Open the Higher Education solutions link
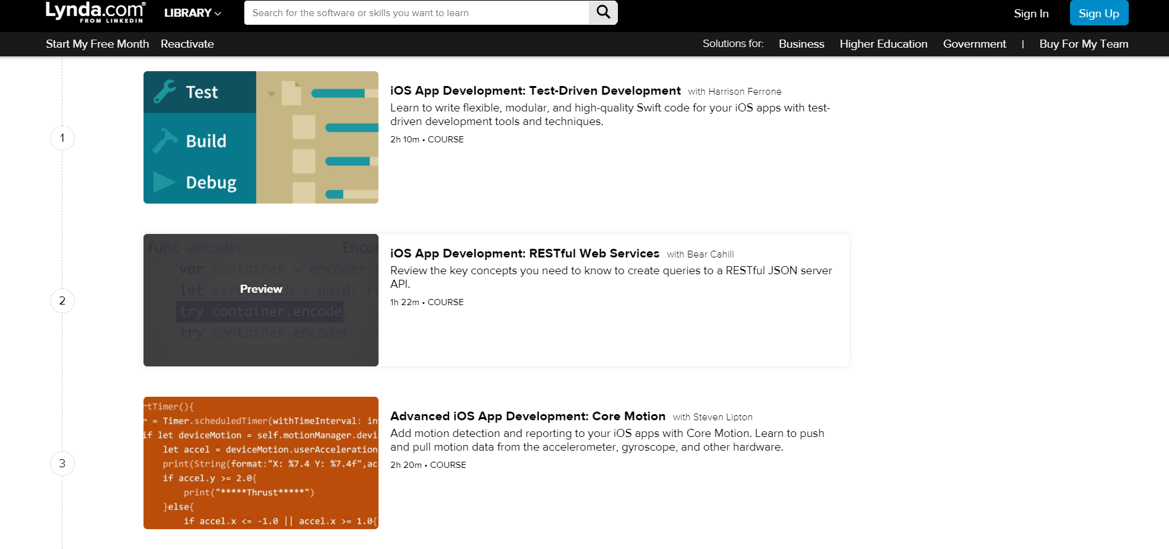Image resolution: width=1169 pixels, height=549 pixels. (x=883, y=44)
